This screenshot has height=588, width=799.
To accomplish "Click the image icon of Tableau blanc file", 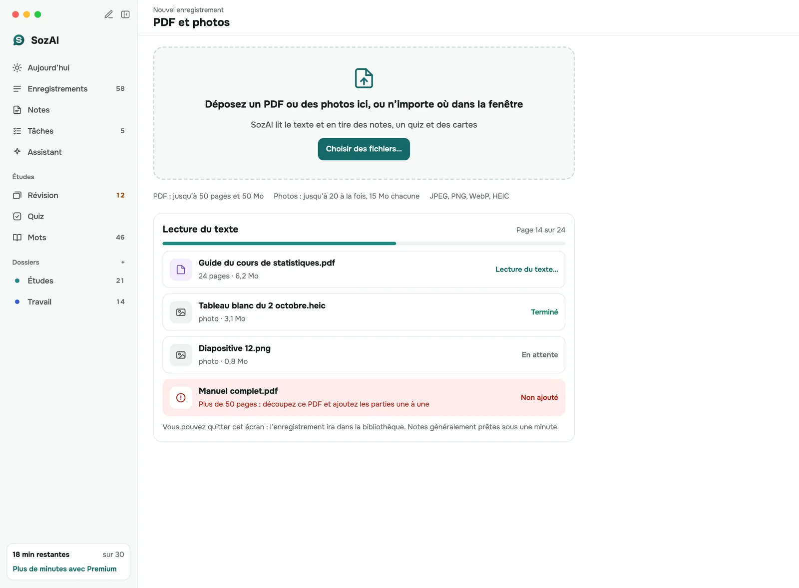I will [181, 312].
